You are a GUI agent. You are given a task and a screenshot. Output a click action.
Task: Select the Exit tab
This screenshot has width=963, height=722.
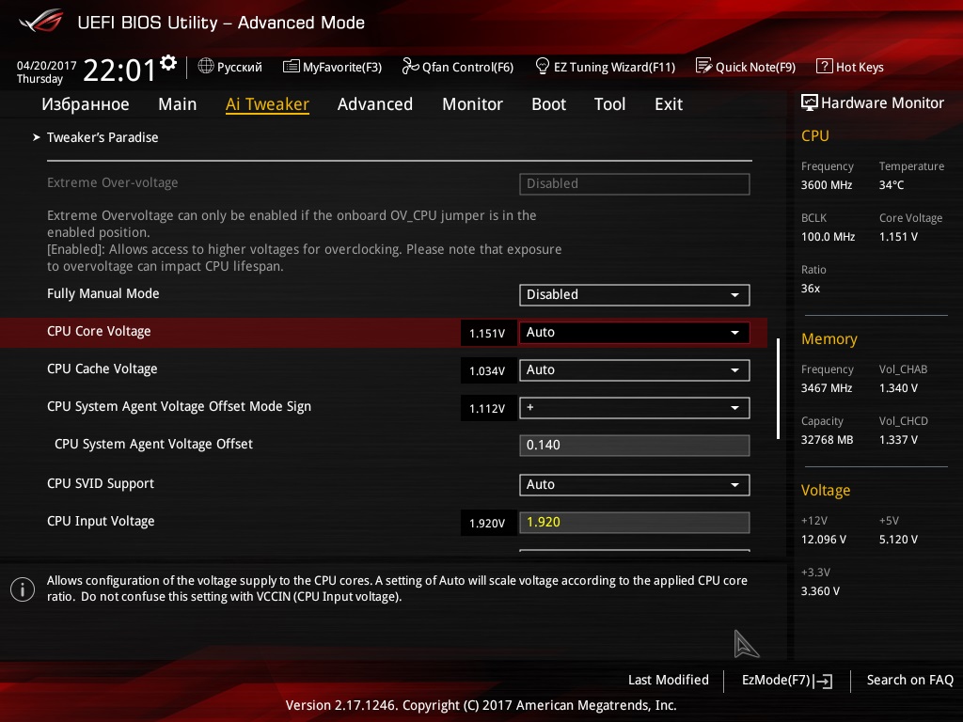tap(669, 104)
